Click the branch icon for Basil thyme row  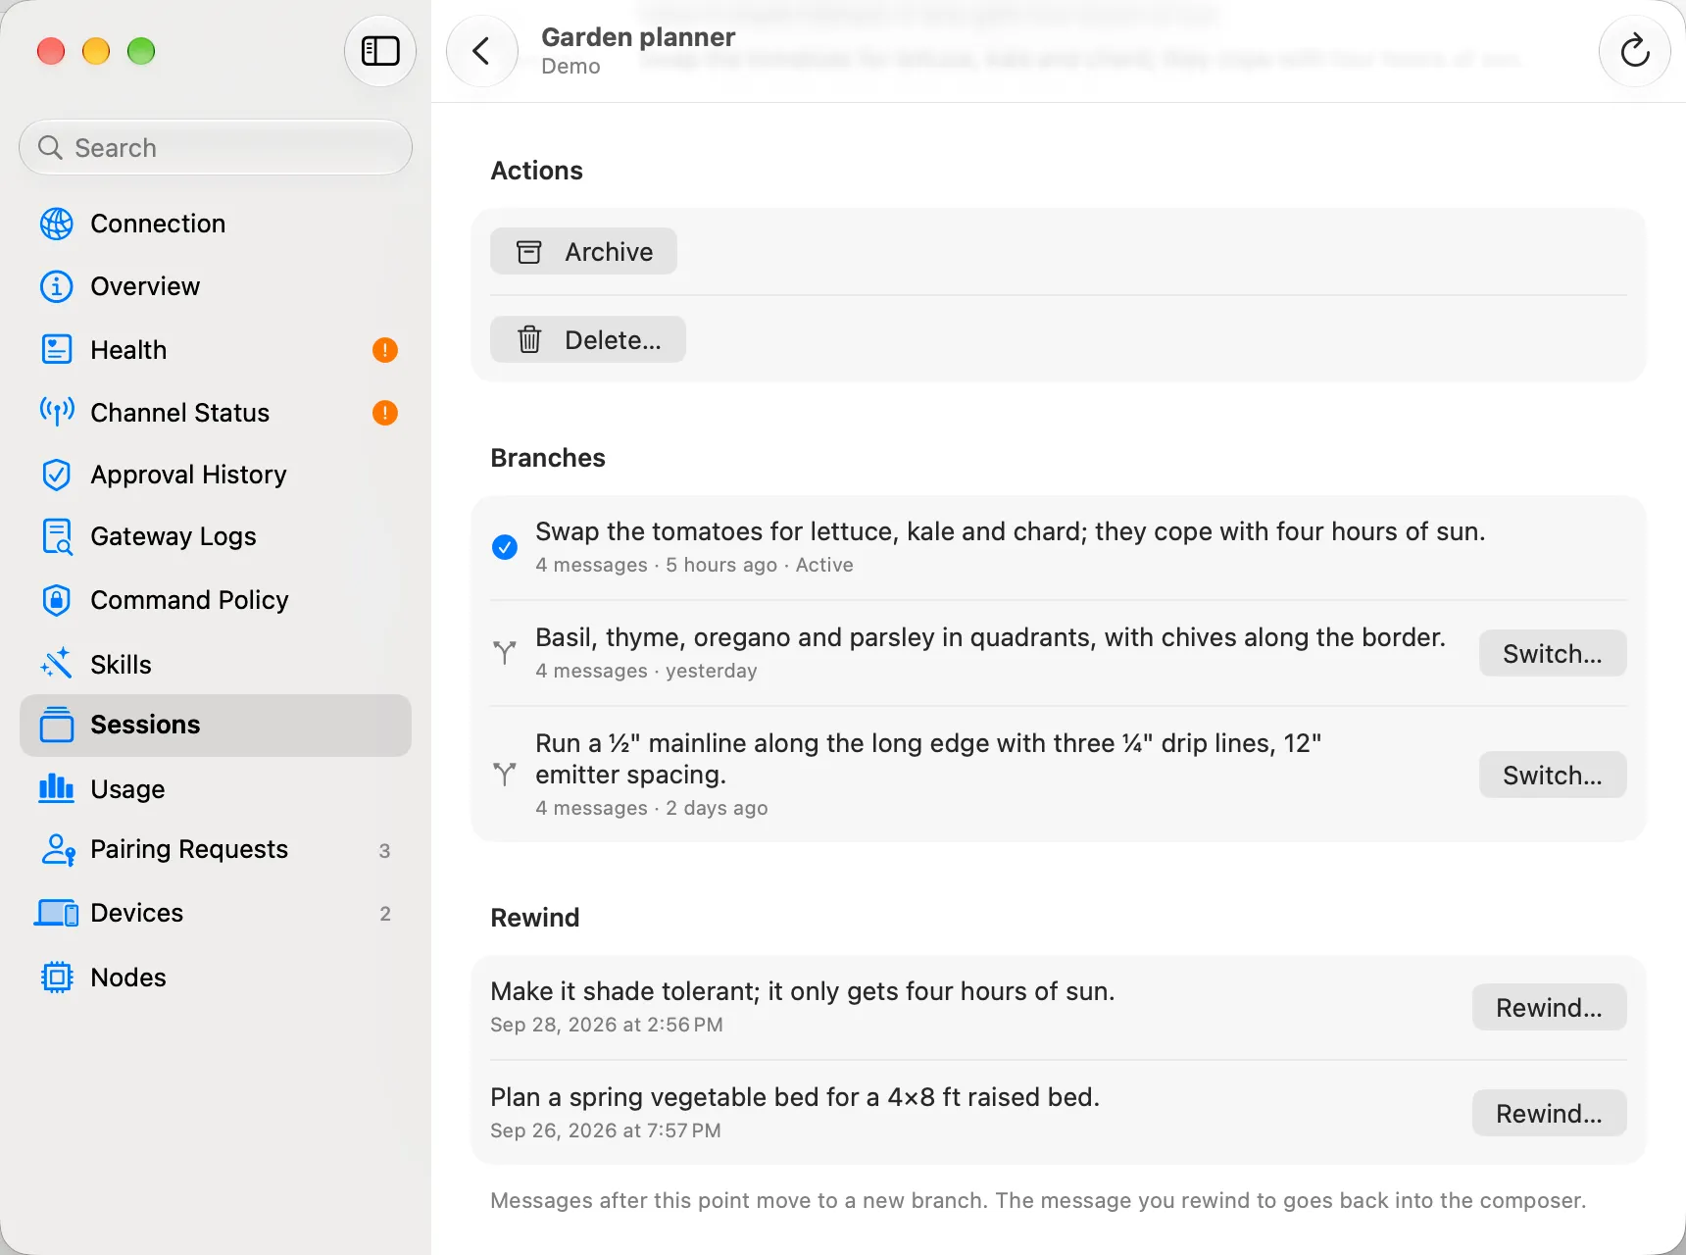pyautogui.click(x=505, y=653)
